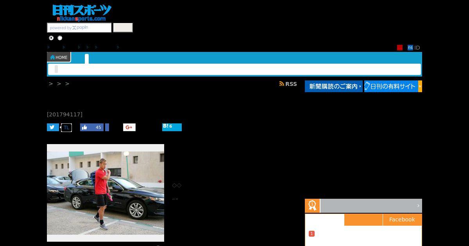Viewport: 469px width, 246px height.
Task: Submit search with the blank gray button
Action: [123, 28]
